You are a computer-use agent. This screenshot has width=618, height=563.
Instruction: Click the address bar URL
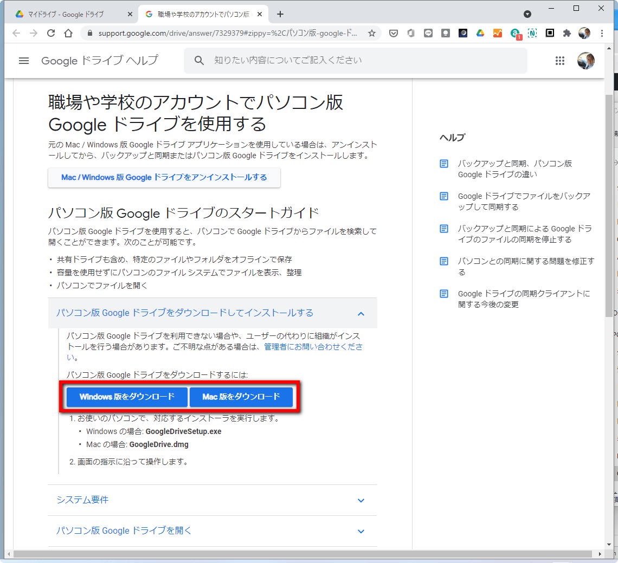click(x=228, y=33)
